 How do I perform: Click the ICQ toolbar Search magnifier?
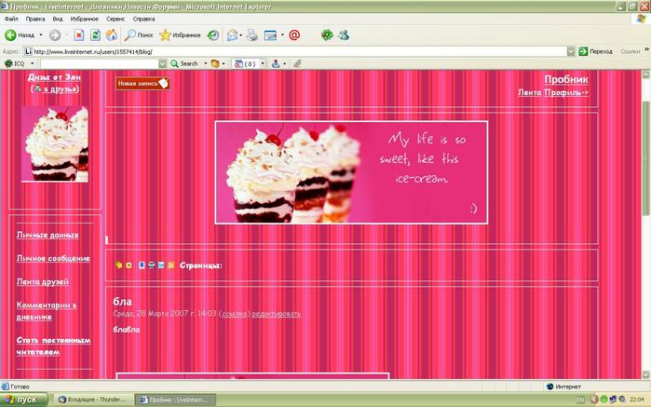pos(184,64)
